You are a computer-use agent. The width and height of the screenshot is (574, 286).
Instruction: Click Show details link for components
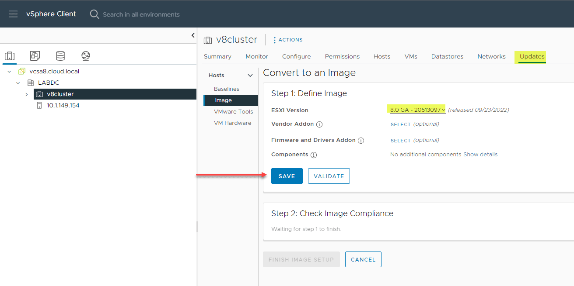click(480, 155)
